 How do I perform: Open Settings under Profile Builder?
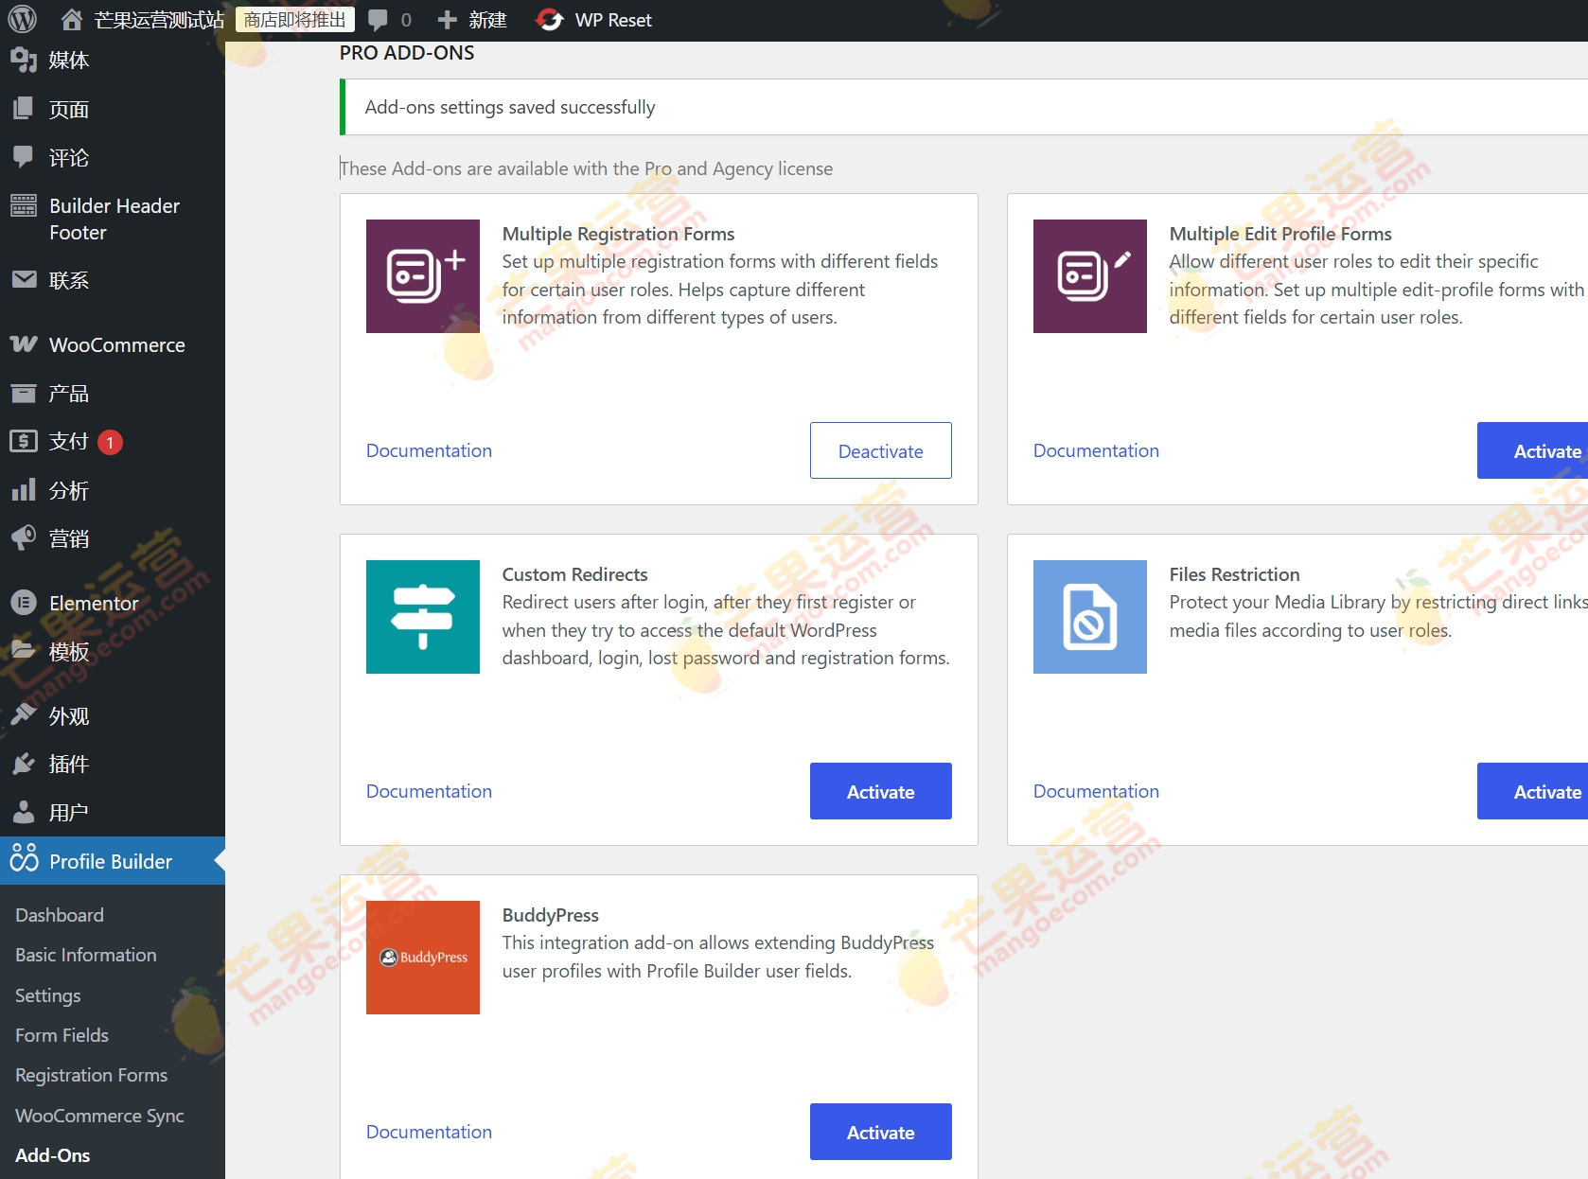(47, 995)
